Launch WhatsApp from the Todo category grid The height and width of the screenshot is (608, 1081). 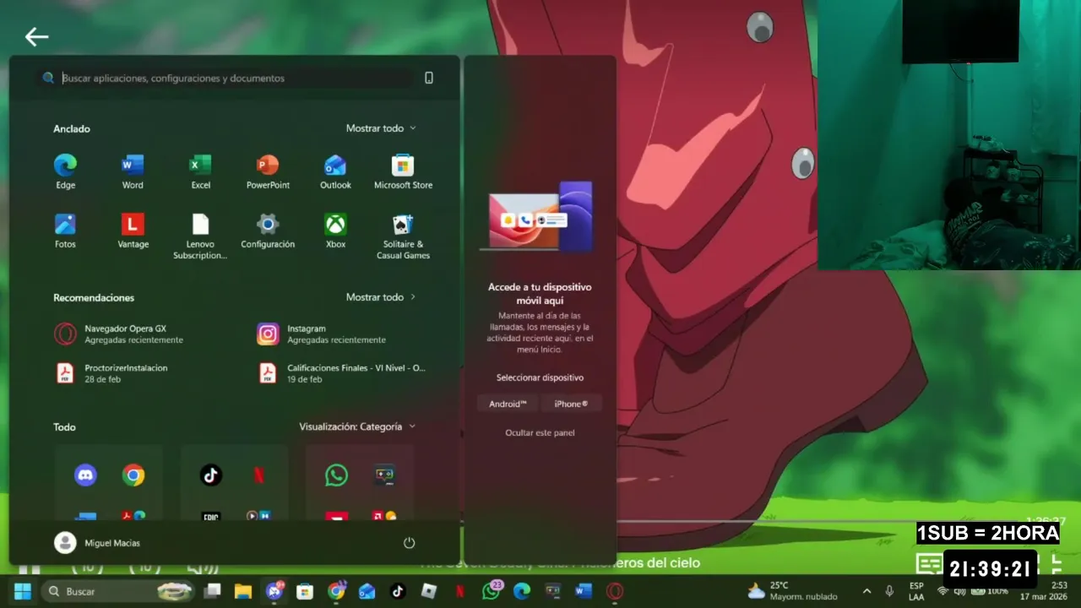coord(336,475)
